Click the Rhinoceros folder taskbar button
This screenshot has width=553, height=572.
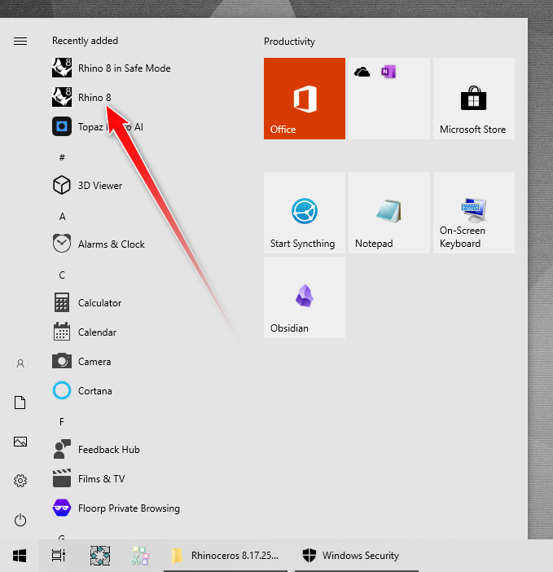(x=225, y=556)
